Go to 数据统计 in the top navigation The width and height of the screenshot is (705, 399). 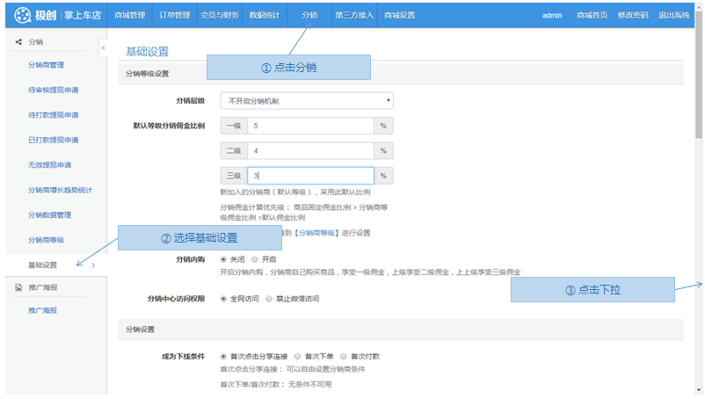(264, 15)
